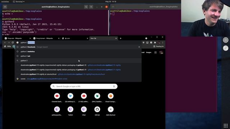Select the plain python 3 search suggestion

(x=78, y=61)
